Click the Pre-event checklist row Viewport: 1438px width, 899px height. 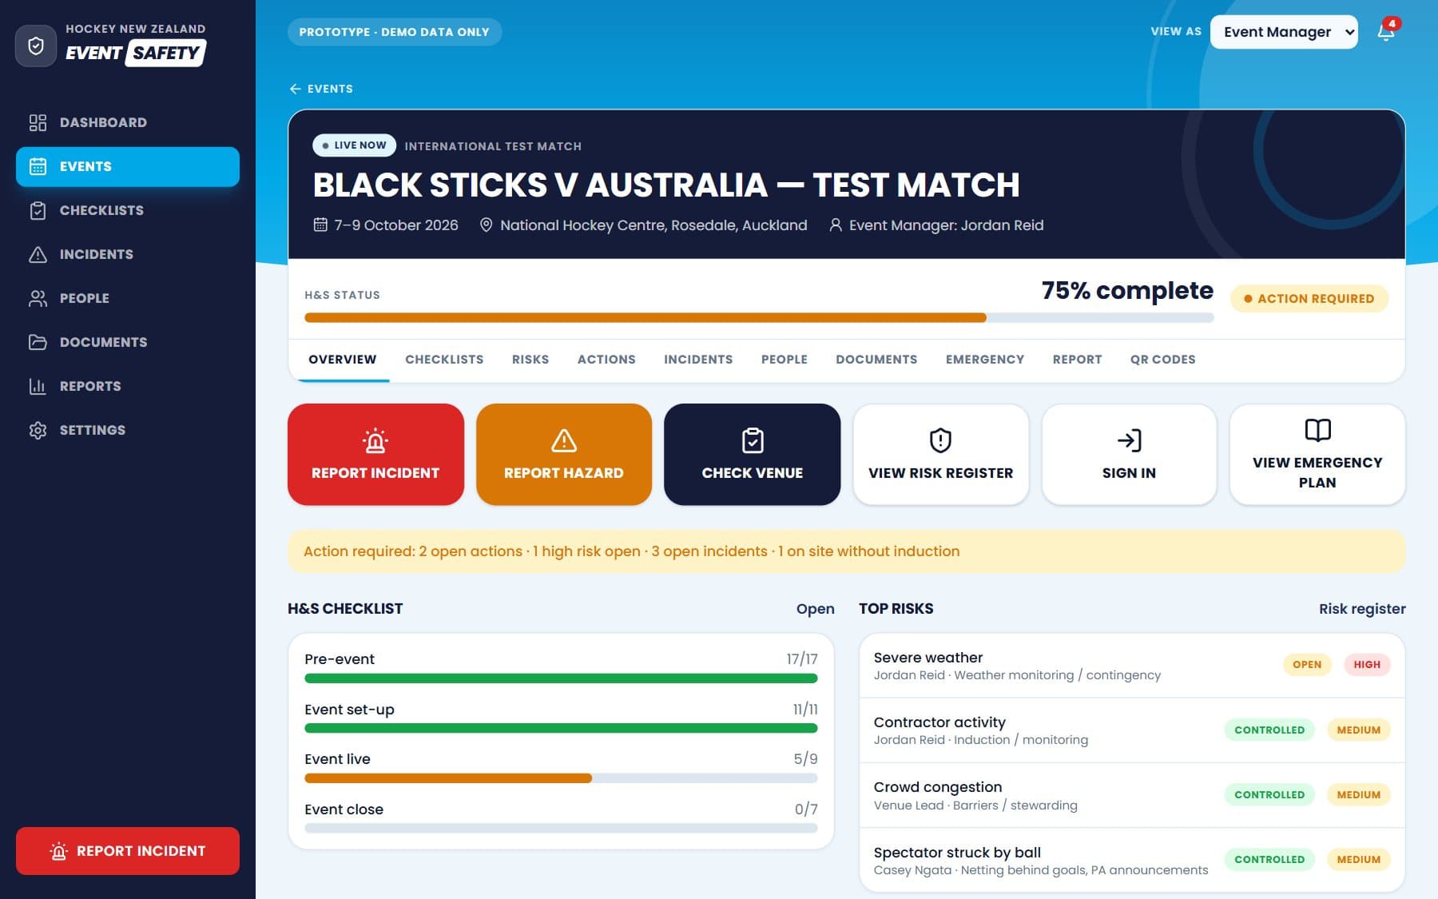point(561,667)
